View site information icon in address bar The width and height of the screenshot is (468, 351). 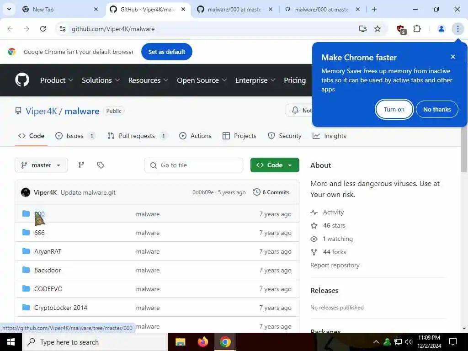click(x=63, y=29)
